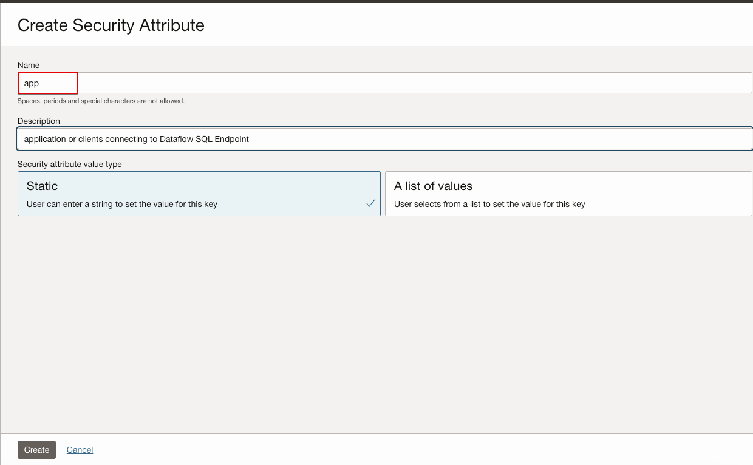Click the 'Static' heading text
Viewport: 753px width, 465px height.
pyautogui.click(x=42, y=186)
